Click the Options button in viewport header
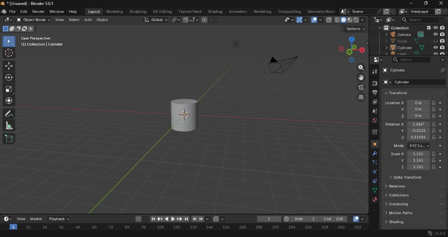Viewport: 448px width, 237px height. 355,29
